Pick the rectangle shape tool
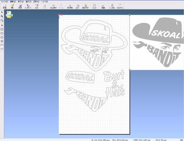Image resolution: width=184 pixels, height=141 pixels. [x=2, y=29]
